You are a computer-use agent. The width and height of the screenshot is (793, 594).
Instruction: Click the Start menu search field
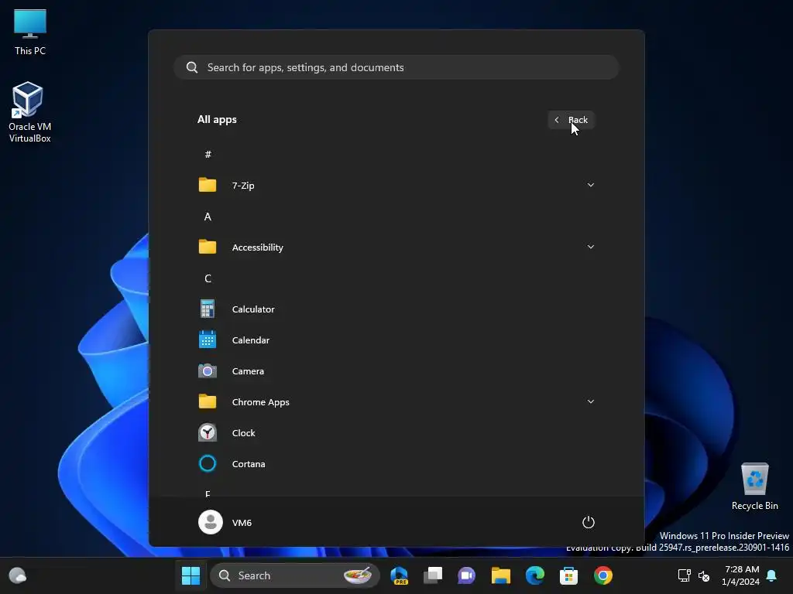396,67
